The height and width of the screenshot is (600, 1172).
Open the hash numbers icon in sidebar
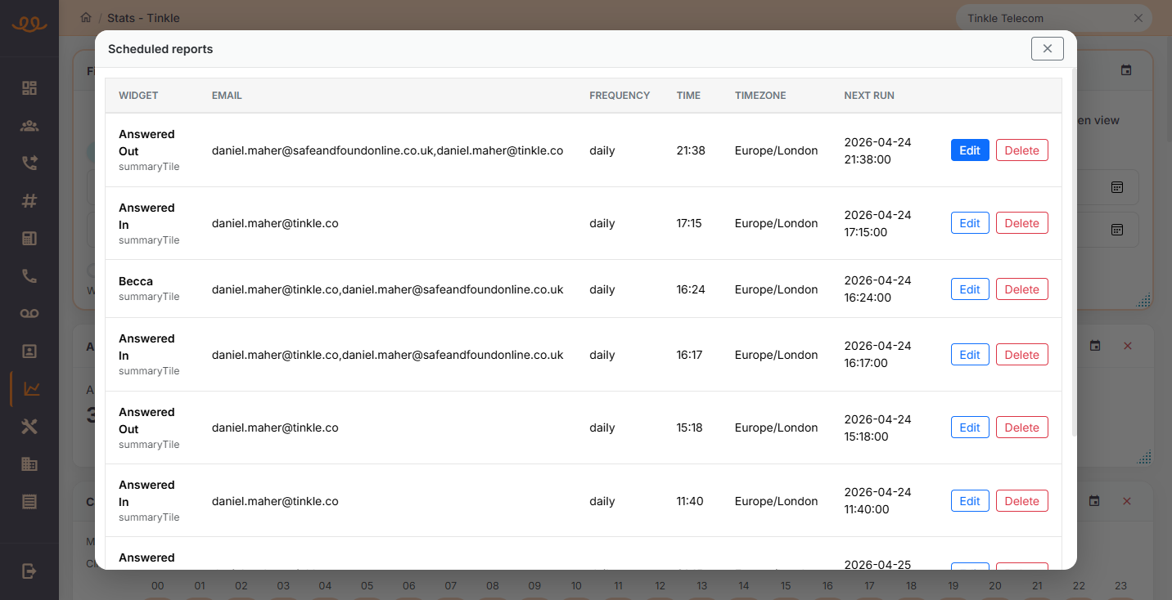coord(29,201)
